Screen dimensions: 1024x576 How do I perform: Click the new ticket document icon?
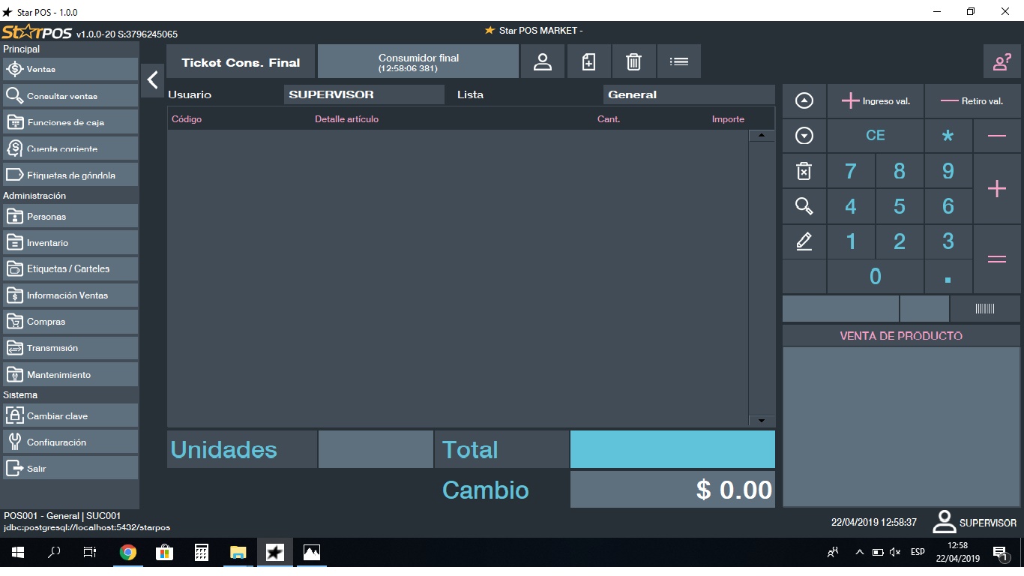click(589, 62)
